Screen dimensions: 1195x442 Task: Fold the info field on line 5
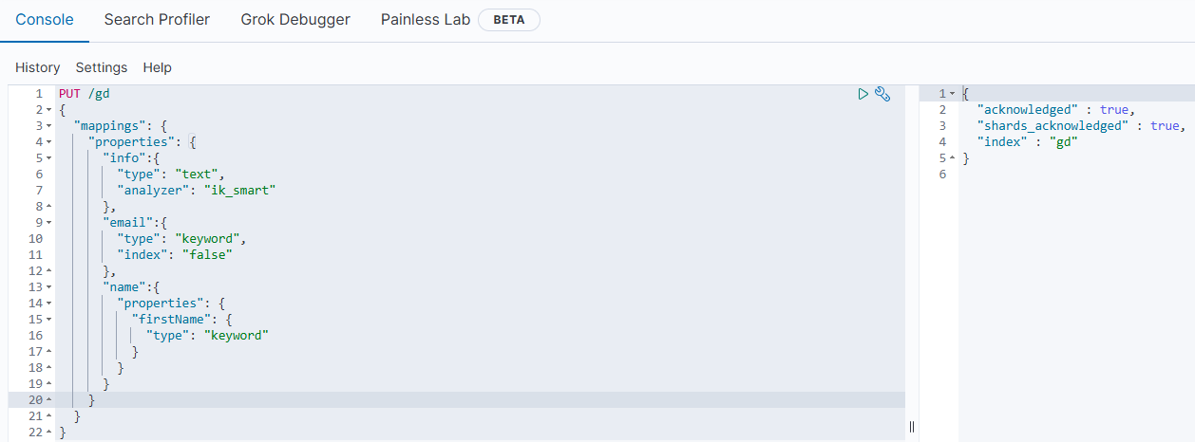pos(48,158)
